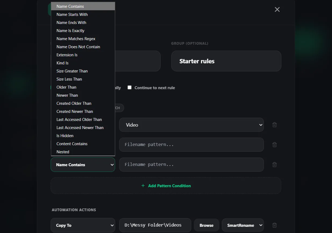Select Older Than option
This screenshot has width=332, height=233.
coord(83,87)
